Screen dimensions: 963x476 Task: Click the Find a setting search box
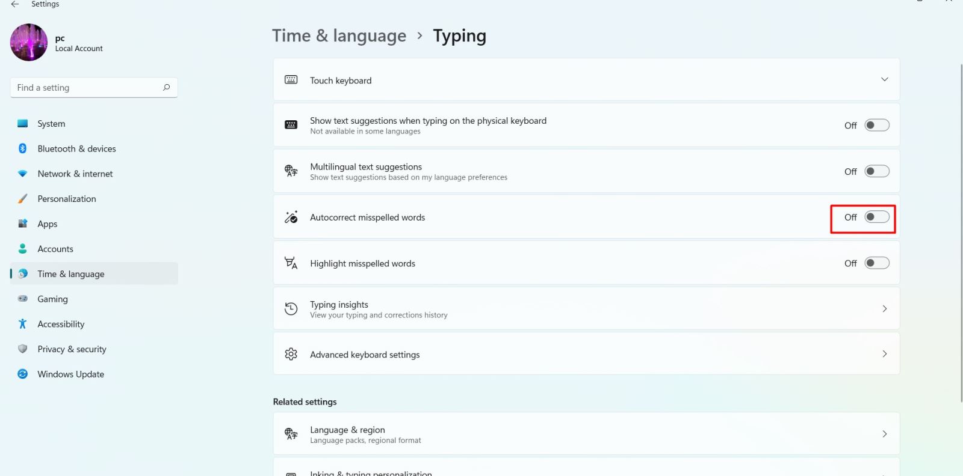tap(87, 88)
